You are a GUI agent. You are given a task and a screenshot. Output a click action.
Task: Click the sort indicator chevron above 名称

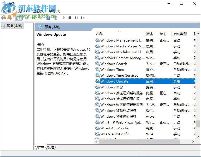tap(120, 31)
